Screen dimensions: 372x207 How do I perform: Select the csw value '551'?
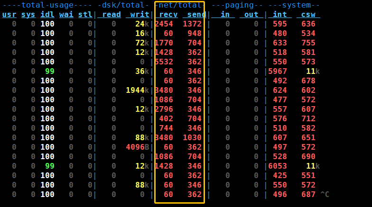308,175
